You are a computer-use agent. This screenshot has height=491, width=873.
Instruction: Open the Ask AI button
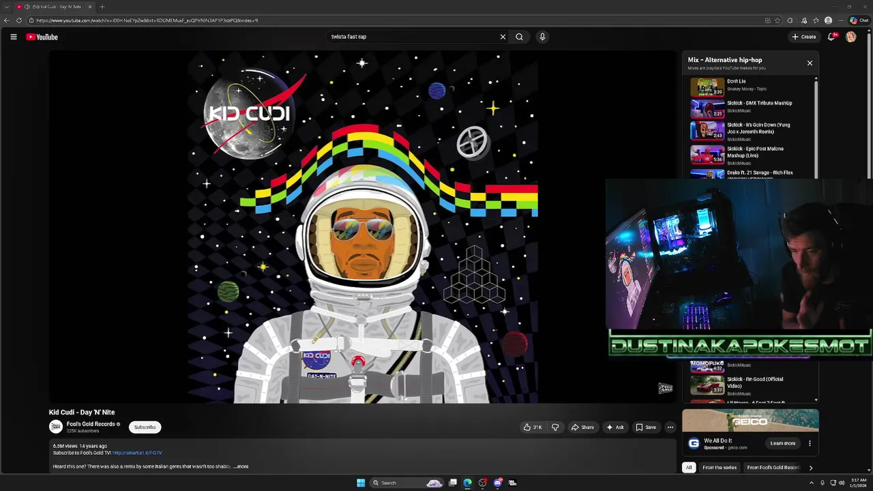pyautogui.click(x=615, y=427)
